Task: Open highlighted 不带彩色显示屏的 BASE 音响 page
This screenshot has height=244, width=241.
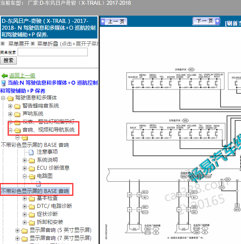Action: tap(35, 191)
